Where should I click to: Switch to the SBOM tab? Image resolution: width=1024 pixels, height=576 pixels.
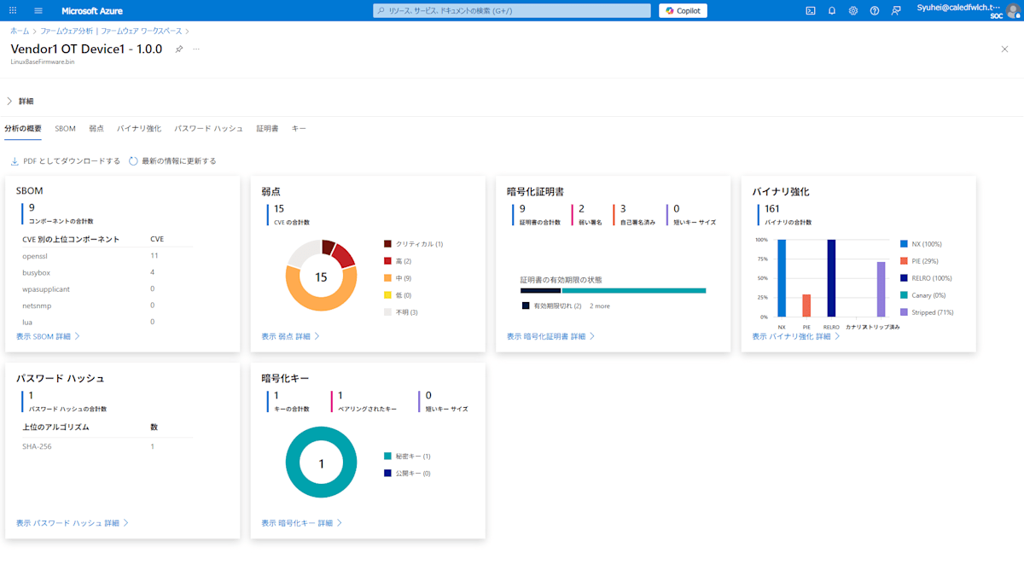(65, 128)
